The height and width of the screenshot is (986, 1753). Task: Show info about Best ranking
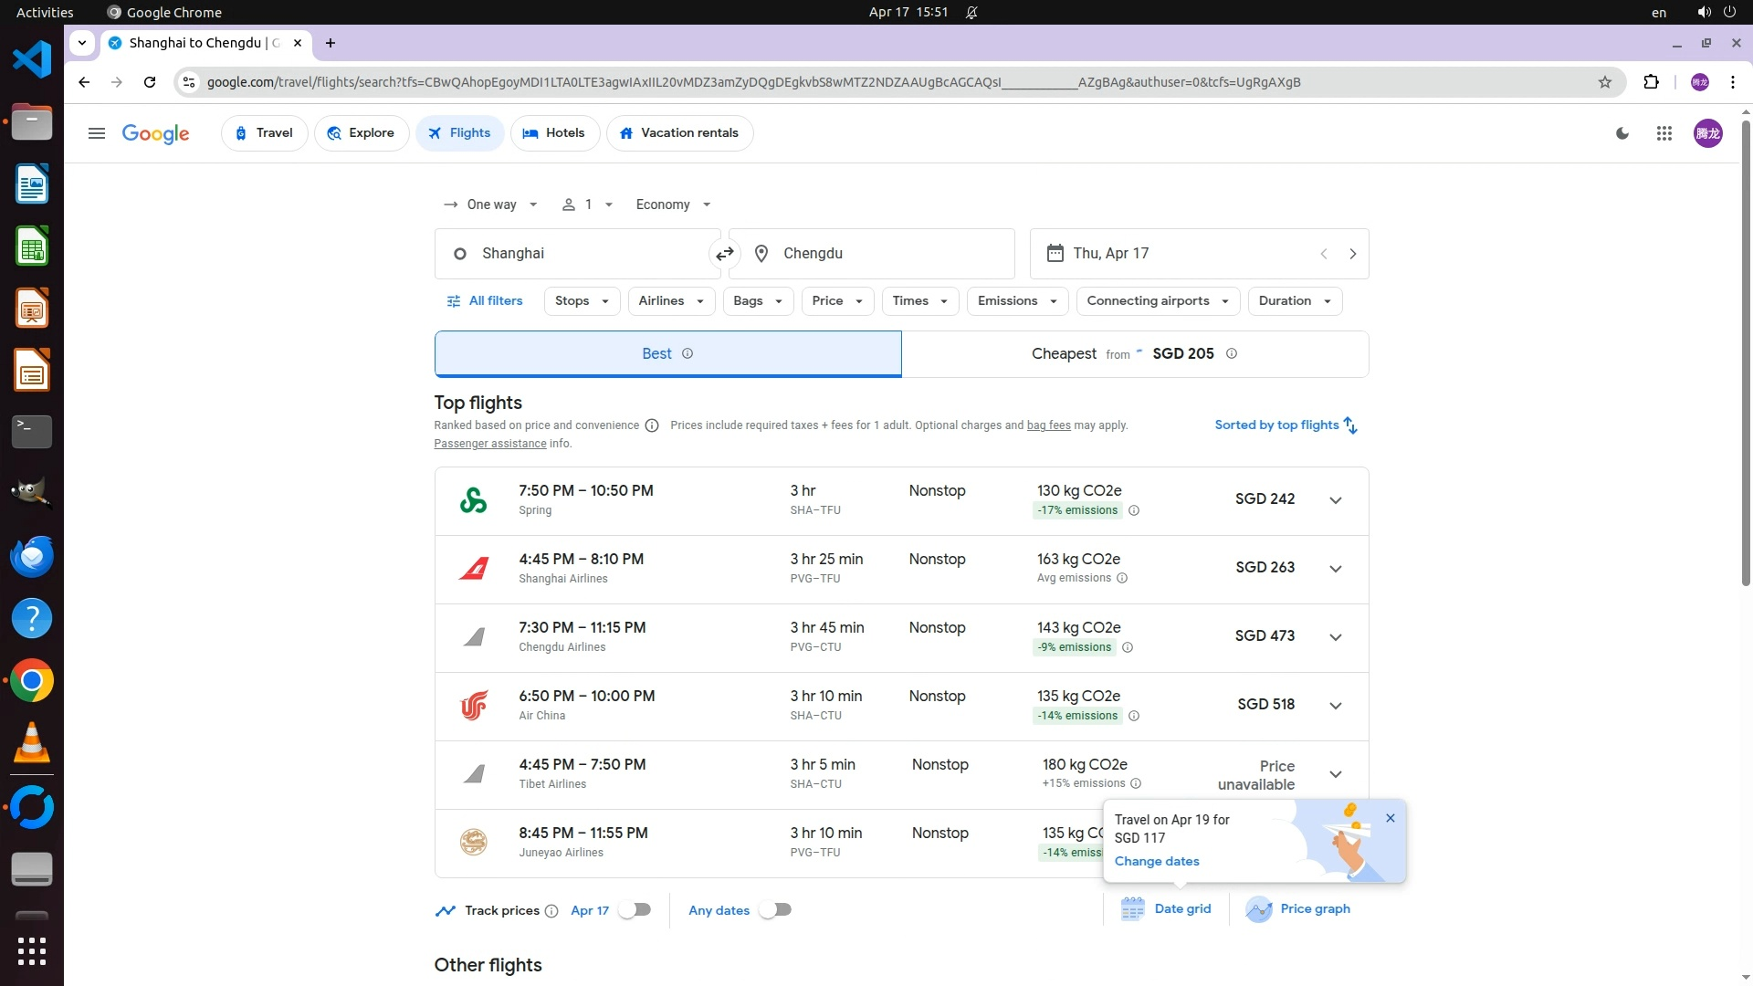(x=688, y=354)
